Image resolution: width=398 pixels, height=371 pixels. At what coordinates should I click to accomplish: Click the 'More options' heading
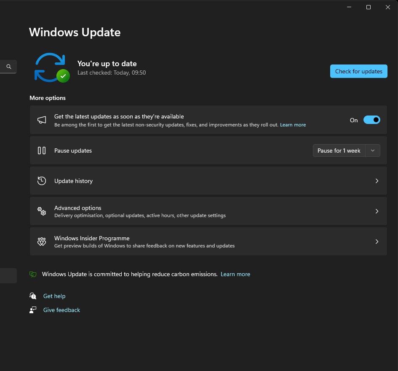(x=48, y=98)
